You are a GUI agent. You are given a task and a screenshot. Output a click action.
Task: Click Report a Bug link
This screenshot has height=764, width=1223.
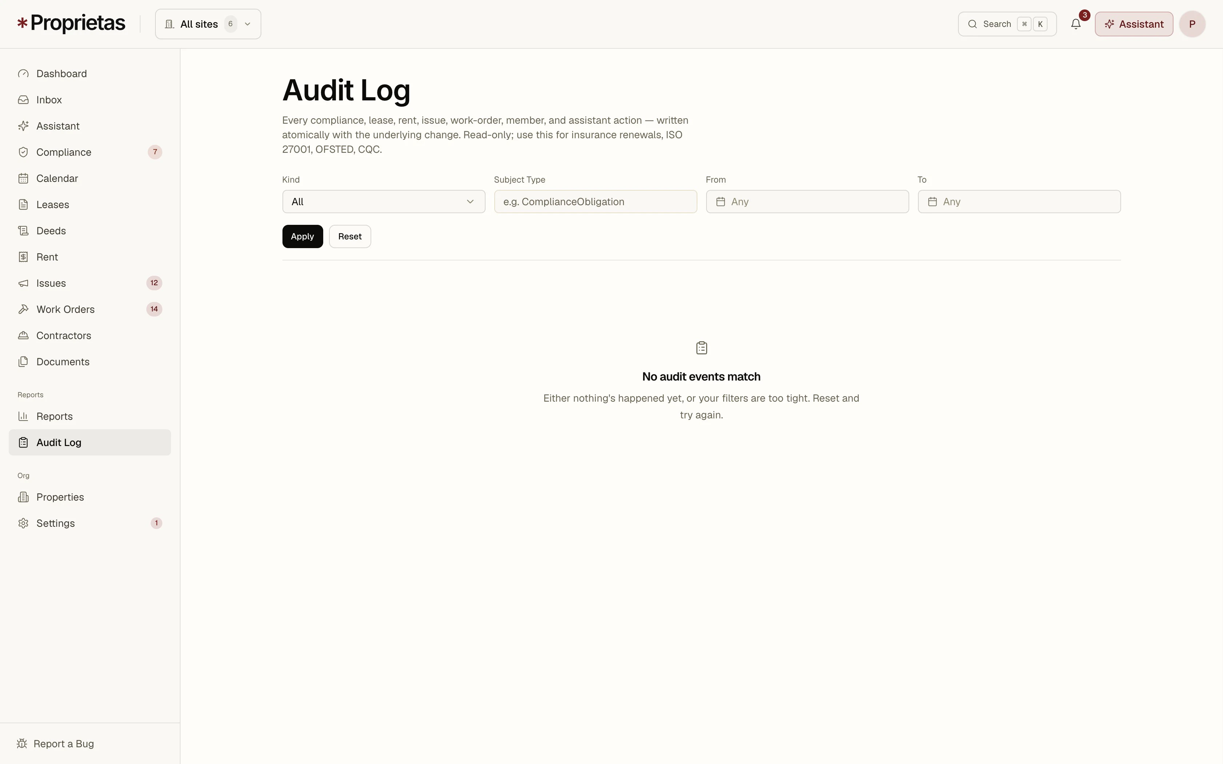click(x=56, y=744)
